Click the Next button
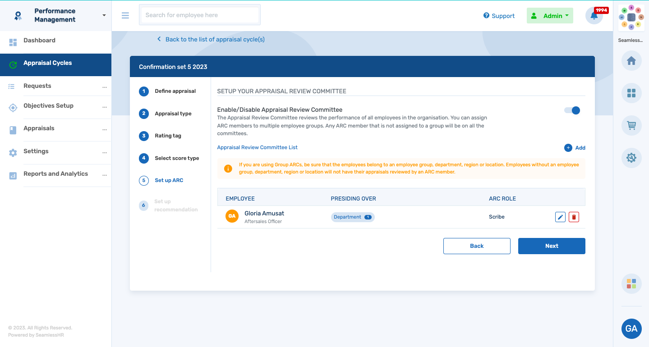Viewport: 649px width, 347px height. tap(551, 246)
